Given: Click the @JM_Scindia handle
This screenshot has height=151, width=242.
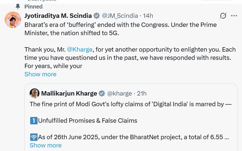Looking at the screenshot, I should [119, 16].
